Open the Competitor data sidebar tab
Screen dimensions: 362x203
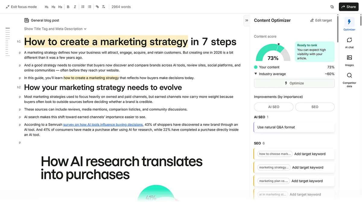[349, 80]
